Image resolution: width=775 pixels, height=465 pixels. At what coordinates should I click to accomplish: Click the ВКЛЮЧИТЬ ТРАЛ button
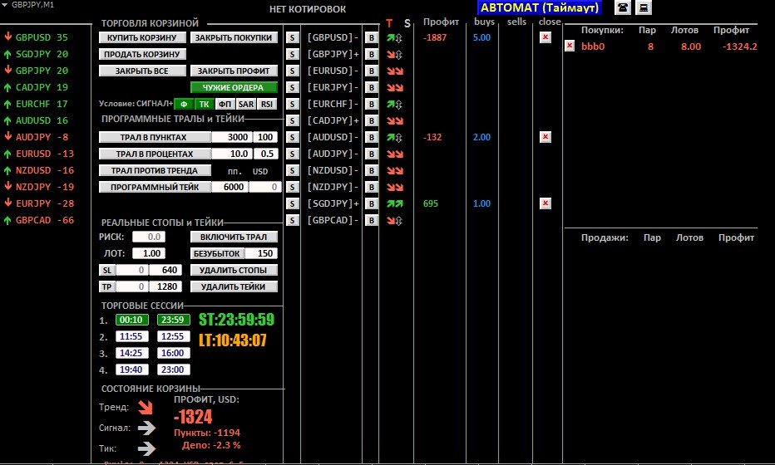pyautogui.click(x=234, y=237)
